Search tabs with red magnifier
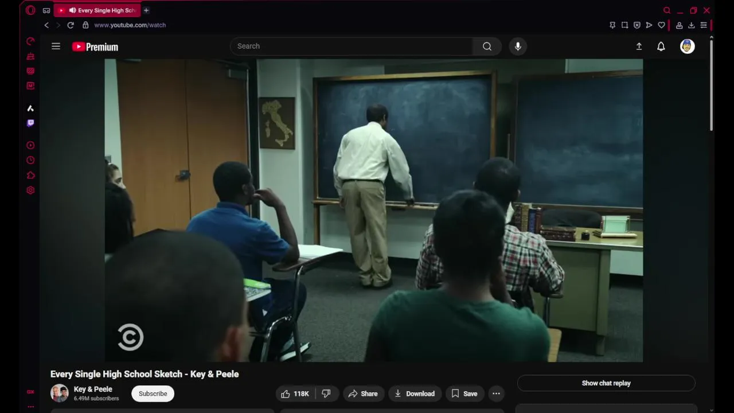Viewport: 734px width, 413px height. coord(667,10)
